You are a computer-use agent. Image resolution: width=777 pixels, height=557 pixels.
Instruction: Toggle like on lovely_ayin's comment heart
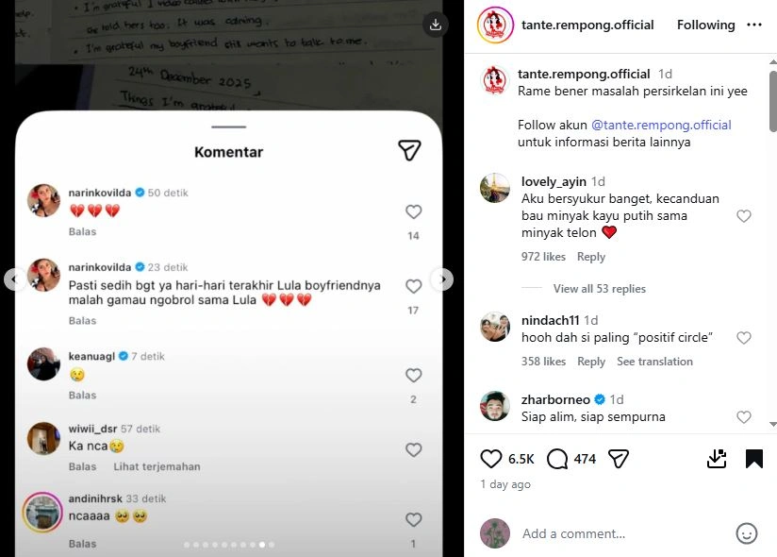tap(744, 215)
